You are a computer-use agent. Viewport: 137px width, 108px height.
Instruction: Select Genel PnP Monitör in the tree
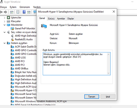25,29
